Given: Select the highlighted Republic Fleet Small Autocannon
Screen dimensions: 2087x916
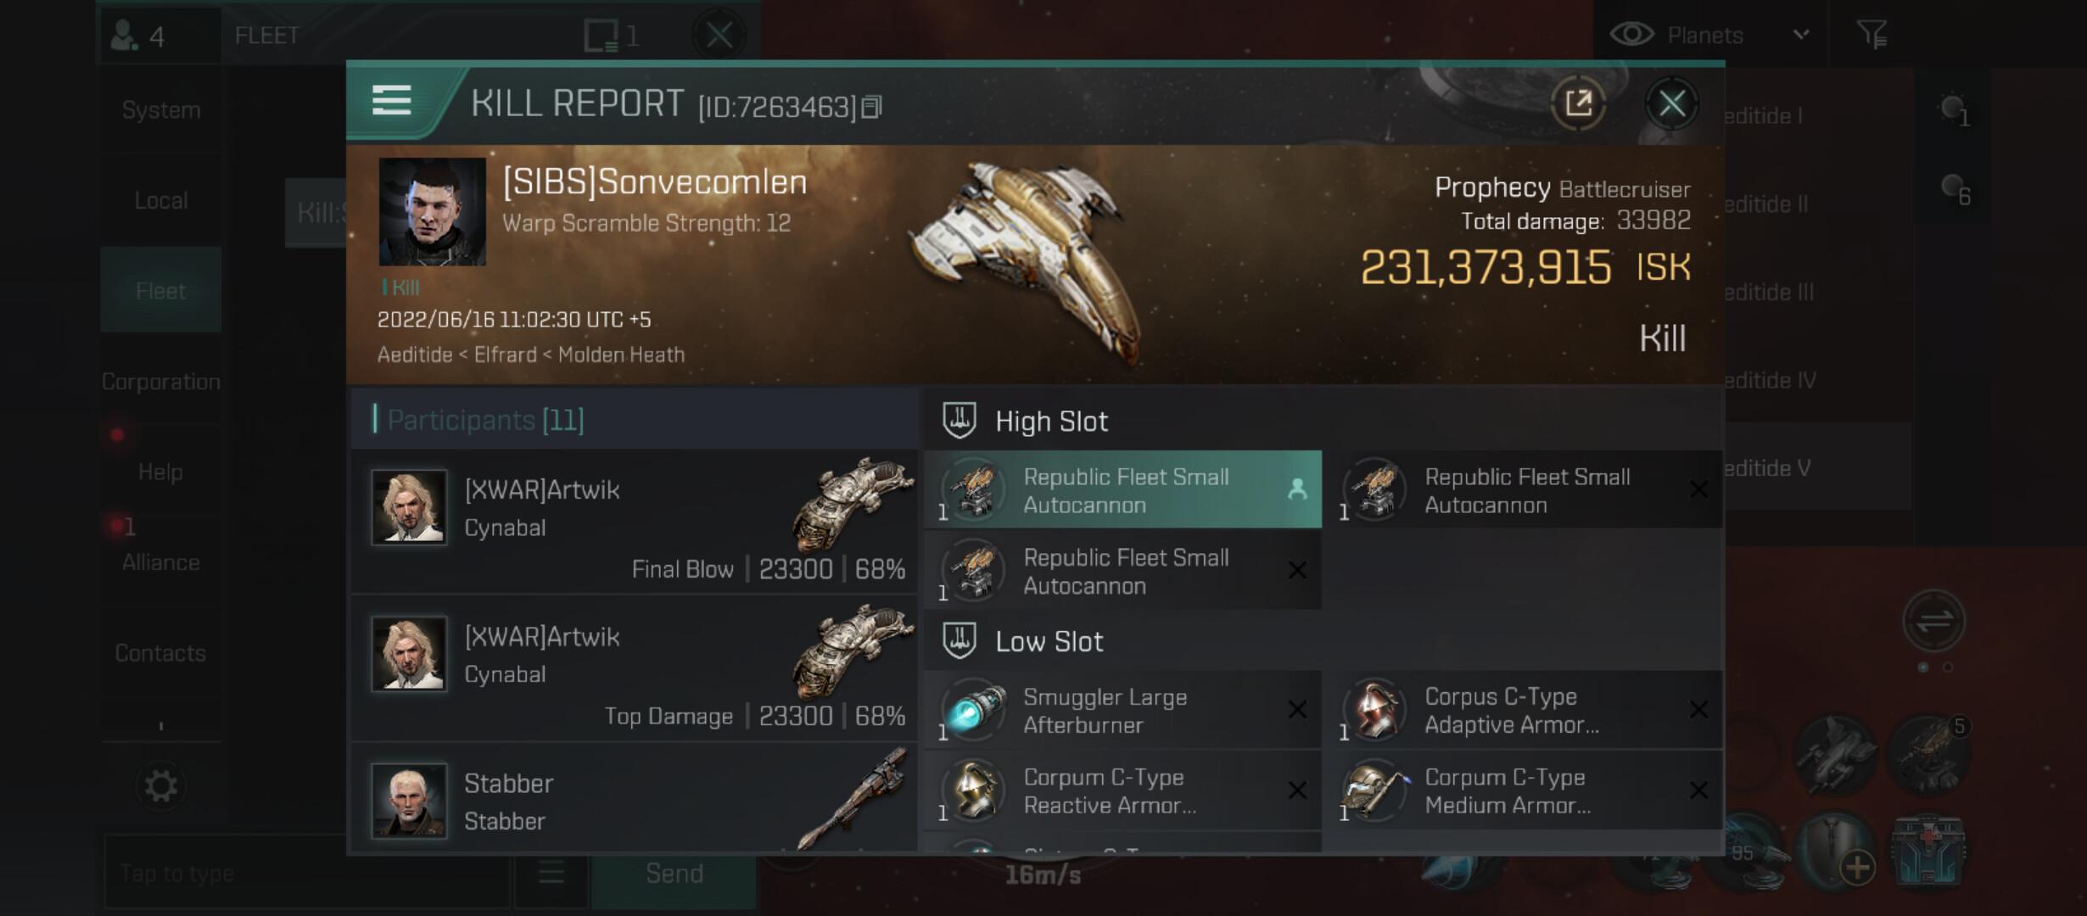Looking at the screenshot, I should pyautogui.click(x=1122, y=490).
